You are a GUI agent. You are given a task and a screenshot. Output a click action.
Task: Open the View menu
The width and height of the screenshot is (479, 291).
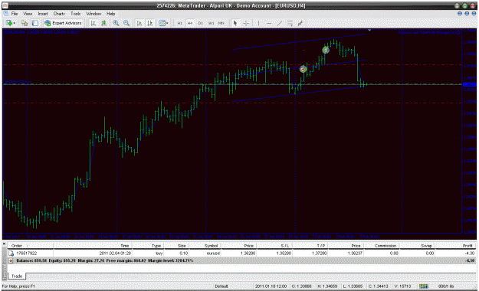tap(28, 14)
